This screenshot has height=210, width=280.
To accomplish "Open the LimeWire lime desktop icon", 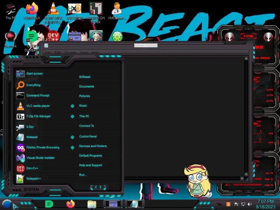I will [117, 36].
